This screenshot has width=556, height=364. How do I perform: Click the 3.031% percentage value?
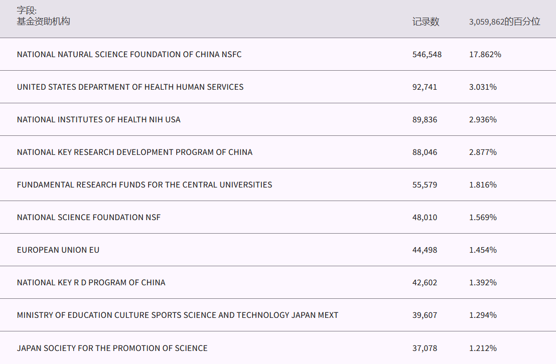[x=483, y=87]
